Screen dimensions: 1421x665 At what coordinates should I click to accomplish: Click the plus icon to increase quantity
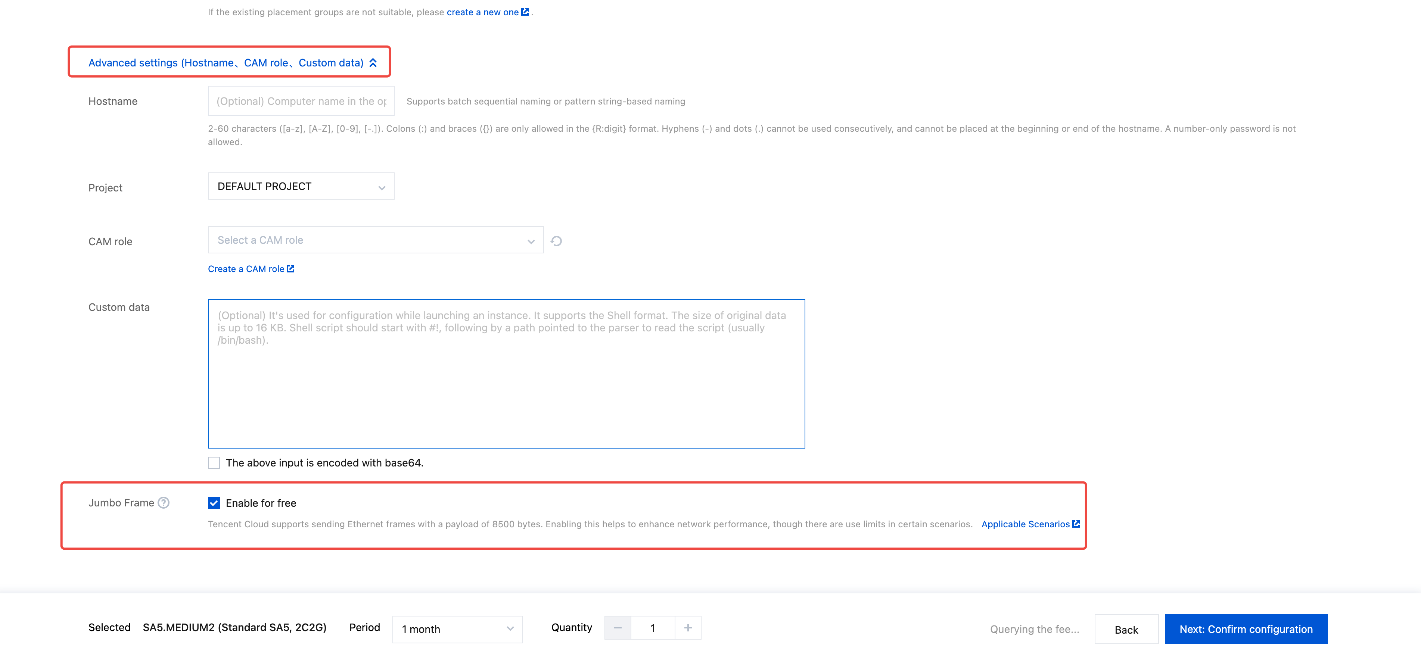[x=687, y=628]
